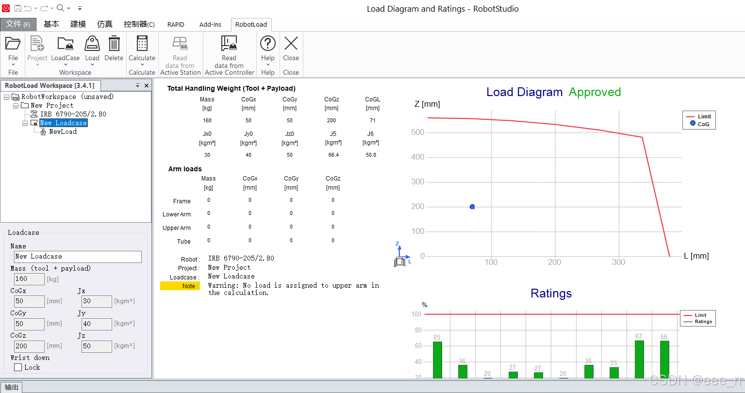Screen dimensions: 745x393
Task: Collapse the New Project tree node
Action: (x=16, y=105)
